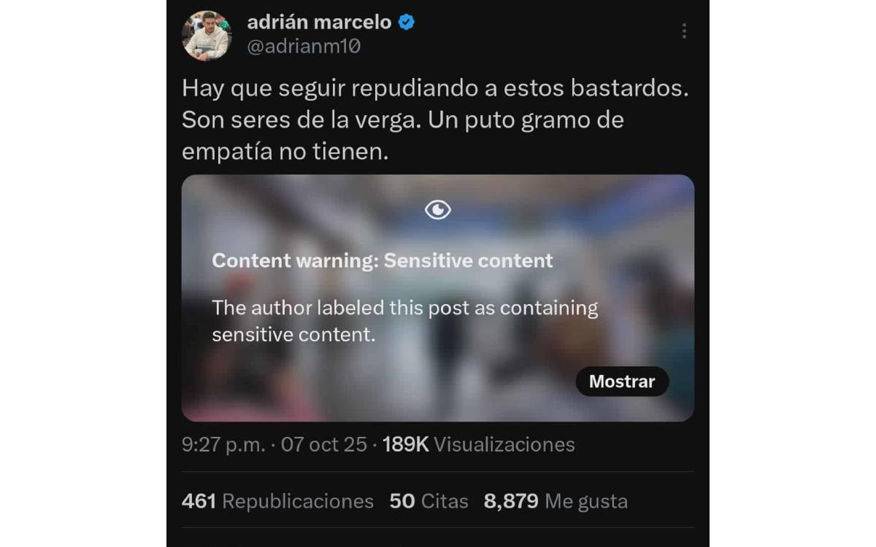Image resolution: width=876 pixels, height=547 pixels.
Task: View the 8,879 Me gusta list
Action: 556,502
